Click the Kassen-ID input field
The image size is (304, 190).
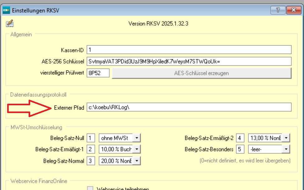189,50
